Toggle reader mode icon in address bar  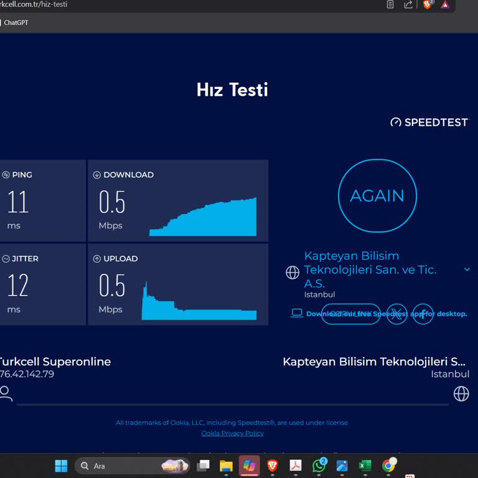click(x=390, y=4)
